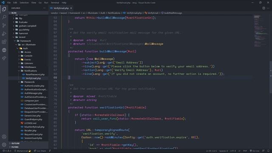Click the Split Editor Right icon

coord(263,8)
